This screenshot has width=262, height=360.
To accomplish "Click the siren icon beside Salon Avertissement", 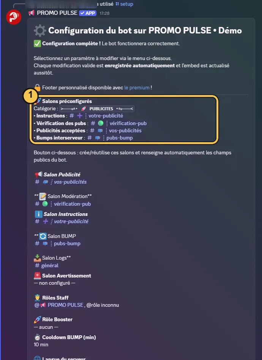I will coord(37,276).
